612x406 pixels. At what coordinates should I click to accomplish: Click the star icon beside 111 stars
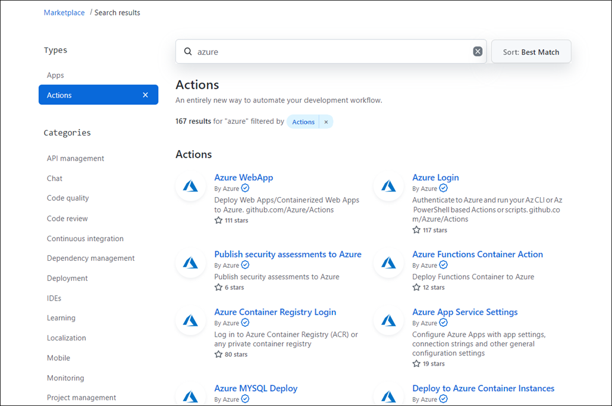(x=218, y=220)
